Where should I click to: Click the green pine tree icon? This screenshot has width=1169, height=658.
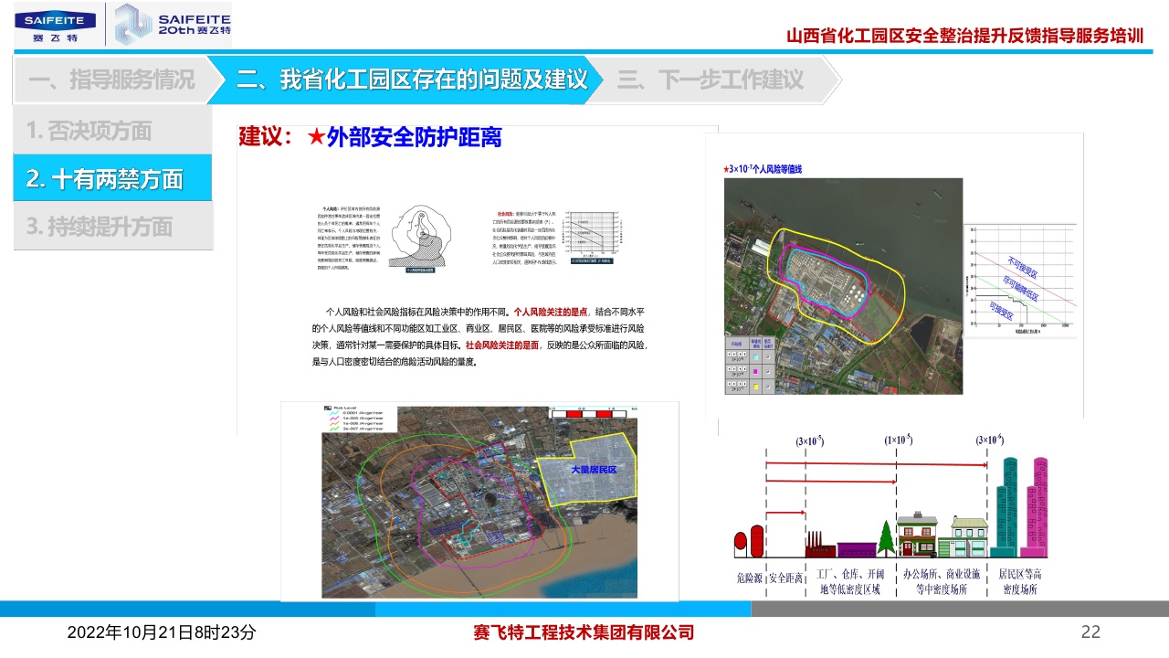pos(885,537)
